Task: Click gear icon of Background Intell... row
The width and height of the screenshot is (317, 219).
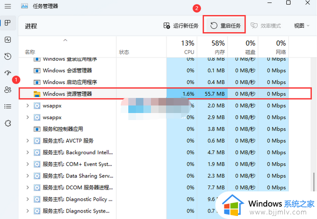Action: click(x=37, y=152)
